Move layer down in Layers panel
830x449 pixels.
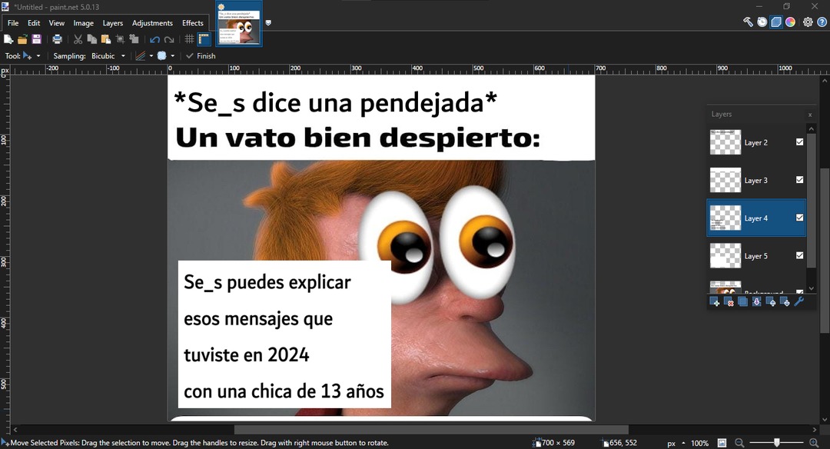[x=785, y=302]
